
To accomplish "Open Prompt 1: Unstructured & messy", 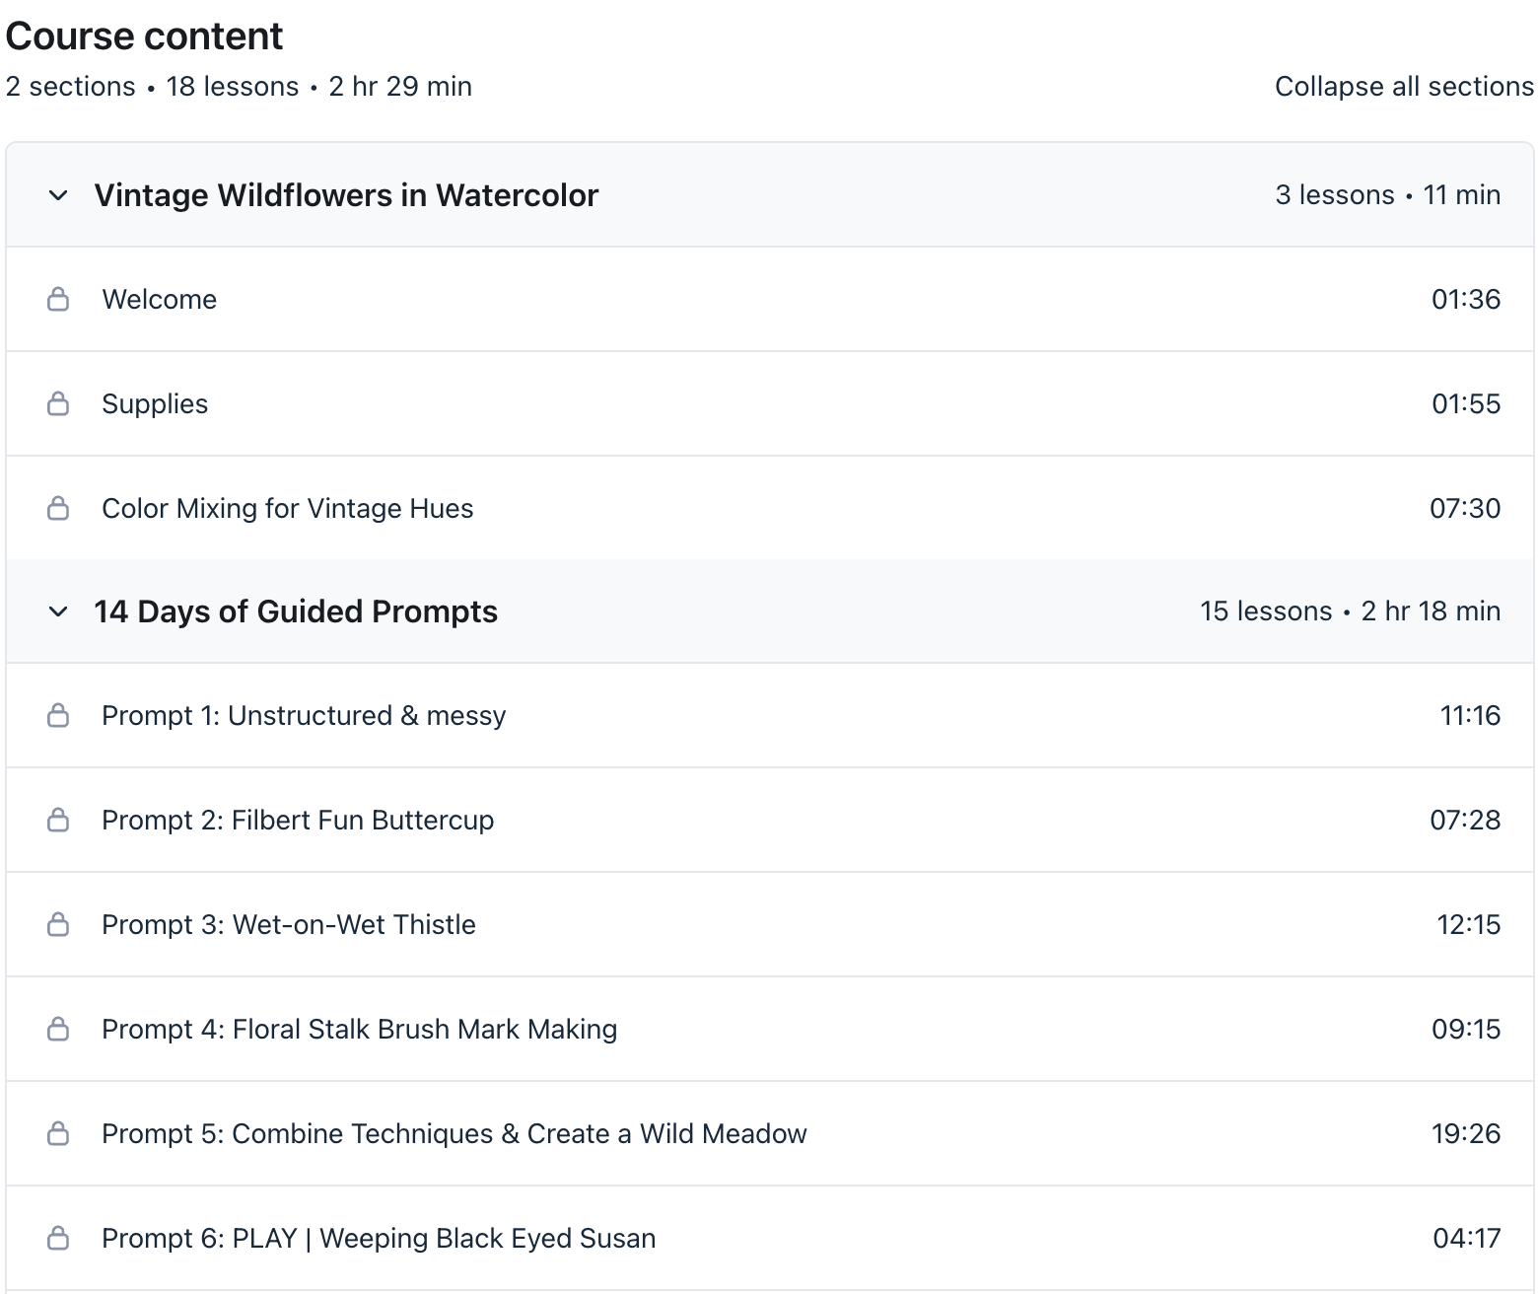I will pos(304,716).
